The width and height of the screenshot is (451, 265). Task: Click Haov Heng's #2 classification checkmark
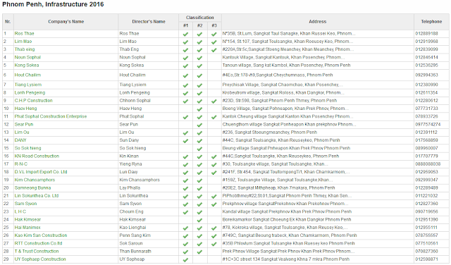(x=199, y=109)
